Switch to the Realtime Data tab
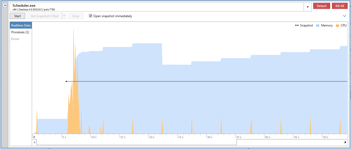This screenshot has width=351, height=149. coord(21,25)
